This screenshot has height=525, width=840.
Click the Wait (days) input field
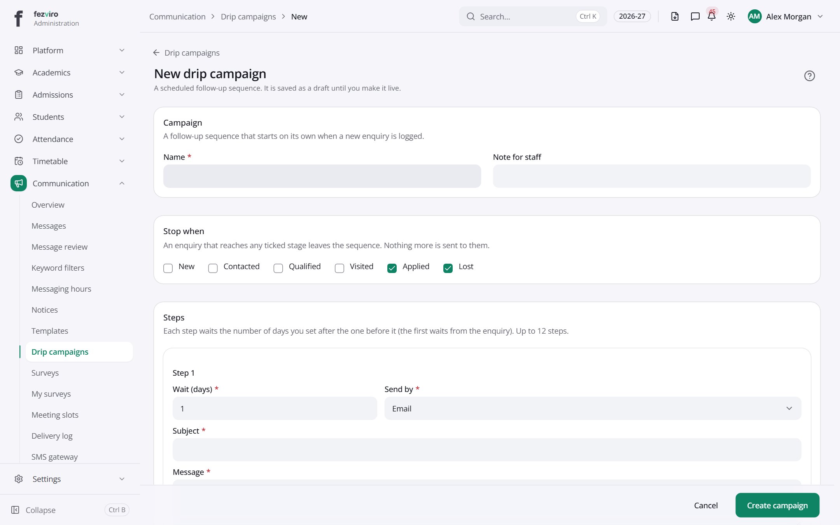coord(275,408)
